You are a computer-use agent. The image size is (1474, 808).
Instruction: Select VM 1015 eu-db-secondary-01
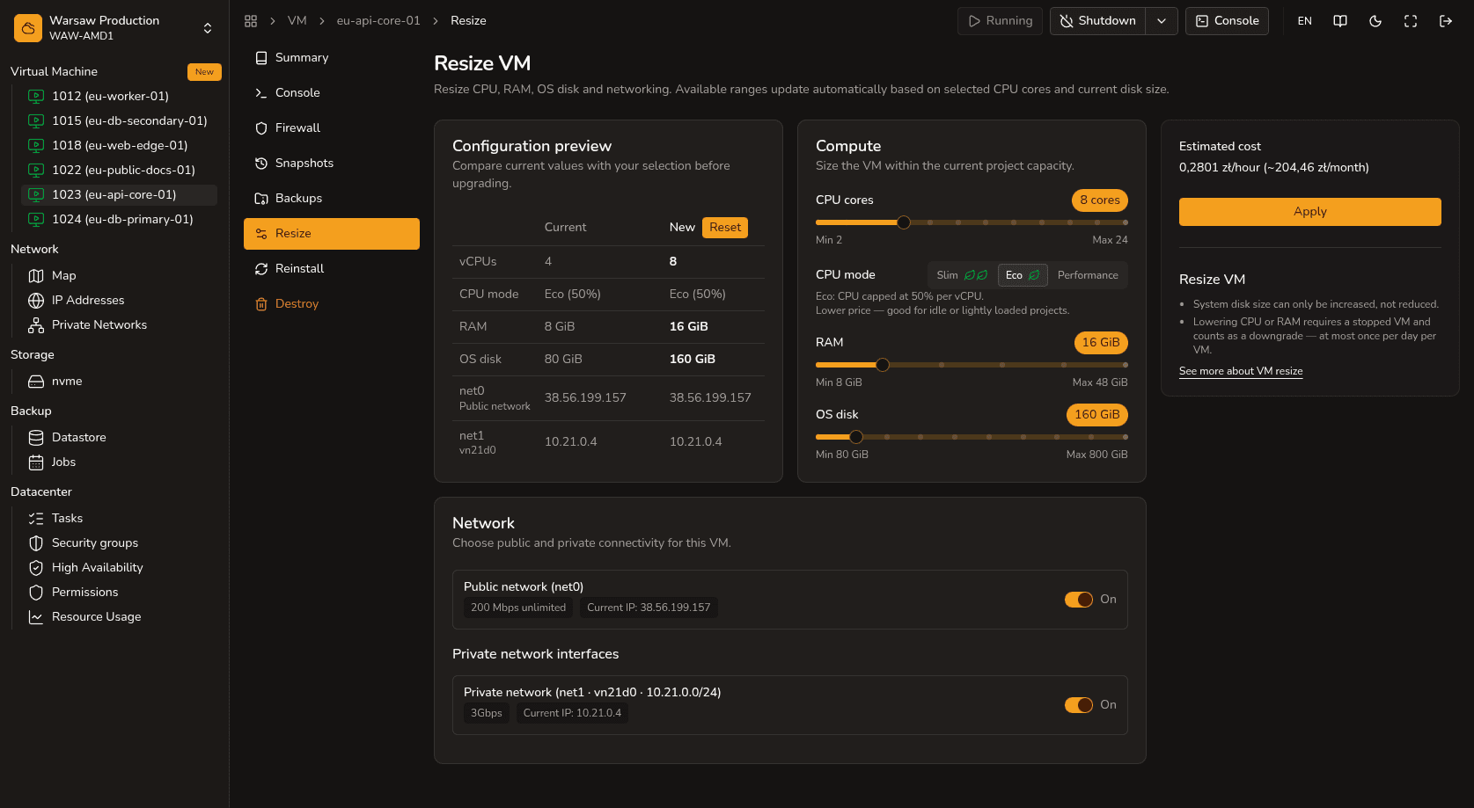click(x=119, y=121)
